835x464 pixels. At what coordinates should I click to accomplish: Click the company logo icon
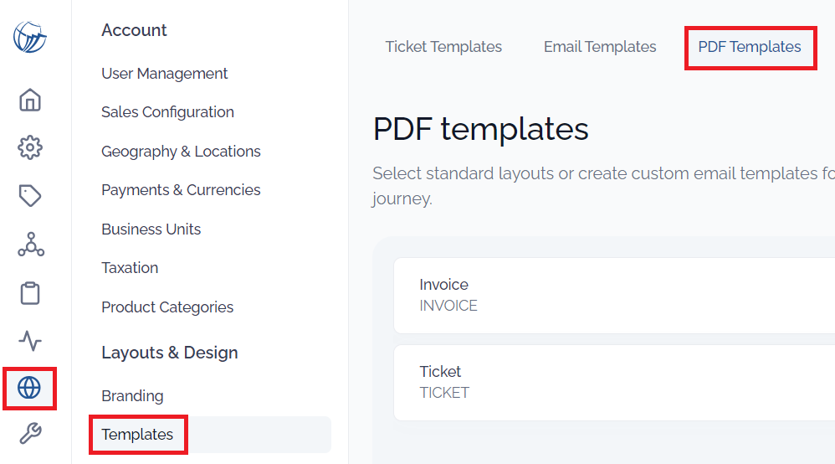(30, 37)
